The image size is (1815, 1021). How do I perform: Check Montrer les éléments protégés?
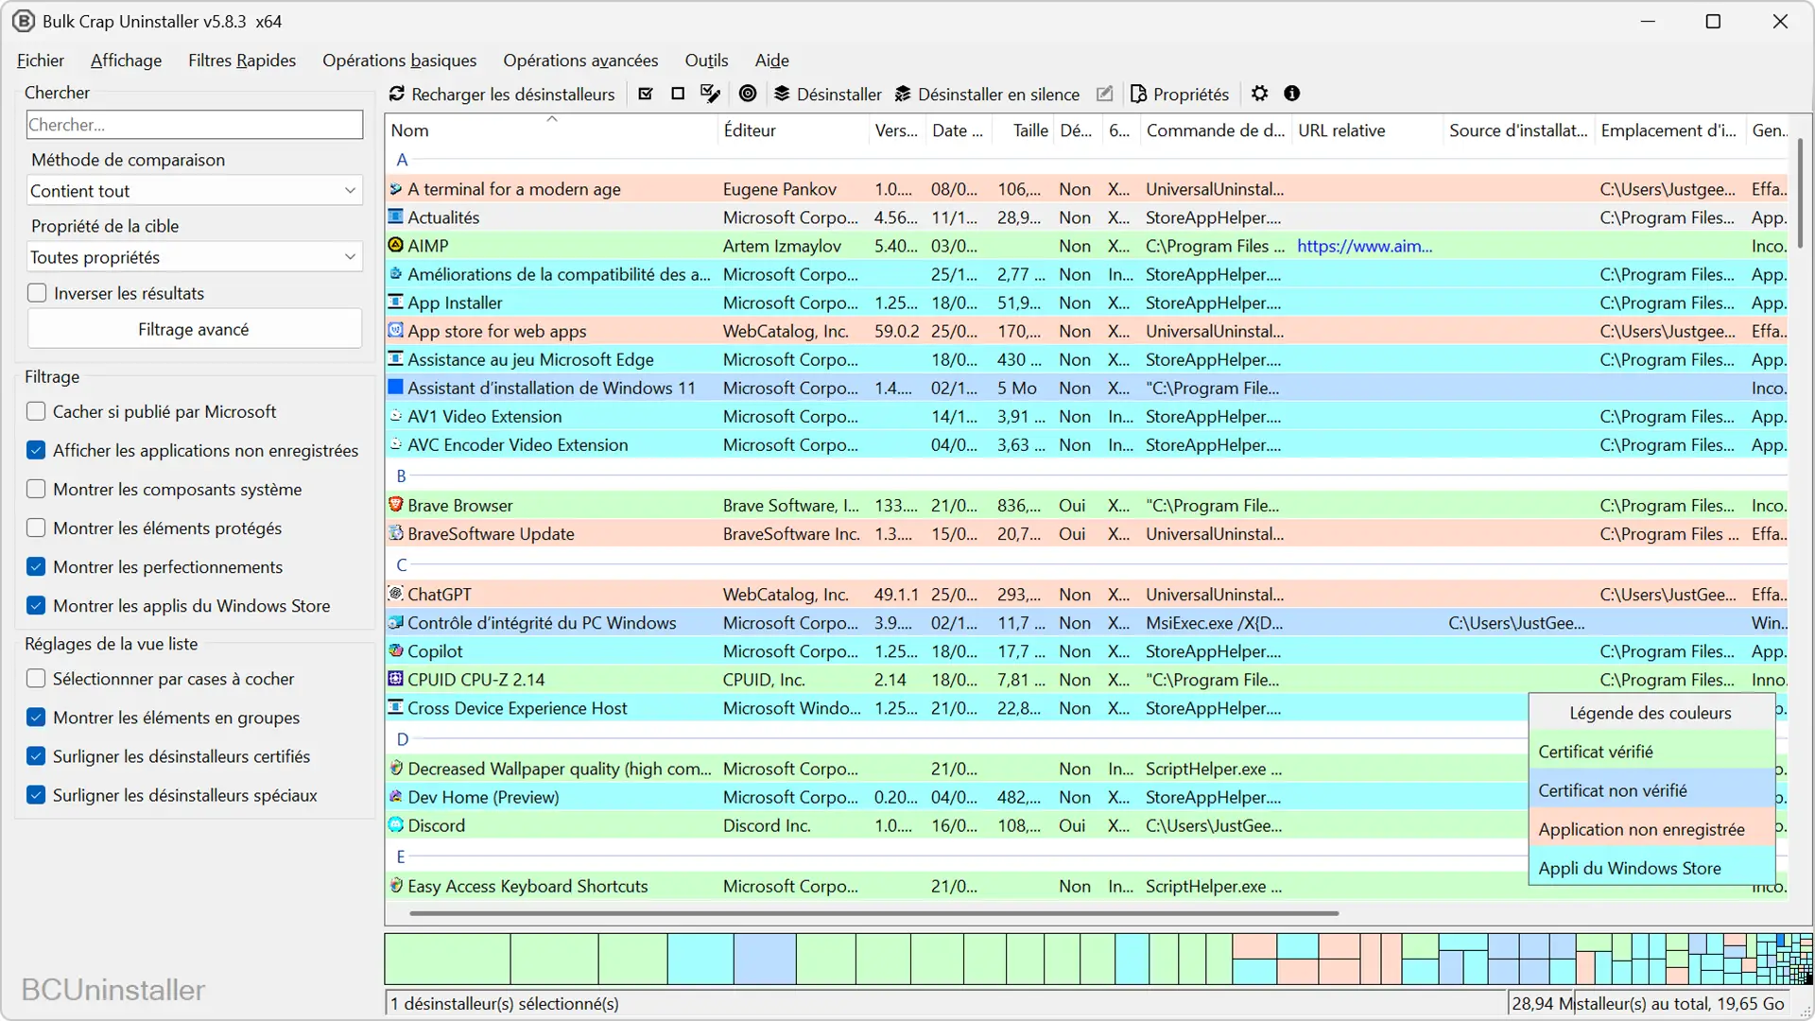(x=36, y=528)
